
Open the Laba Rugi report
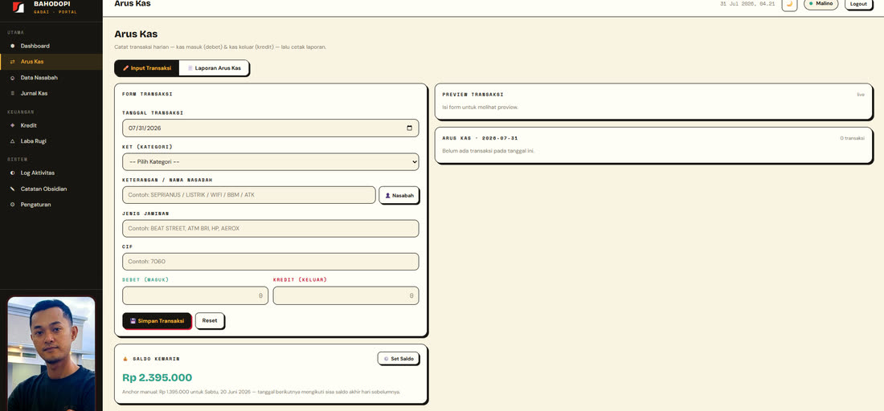[51, 141]
